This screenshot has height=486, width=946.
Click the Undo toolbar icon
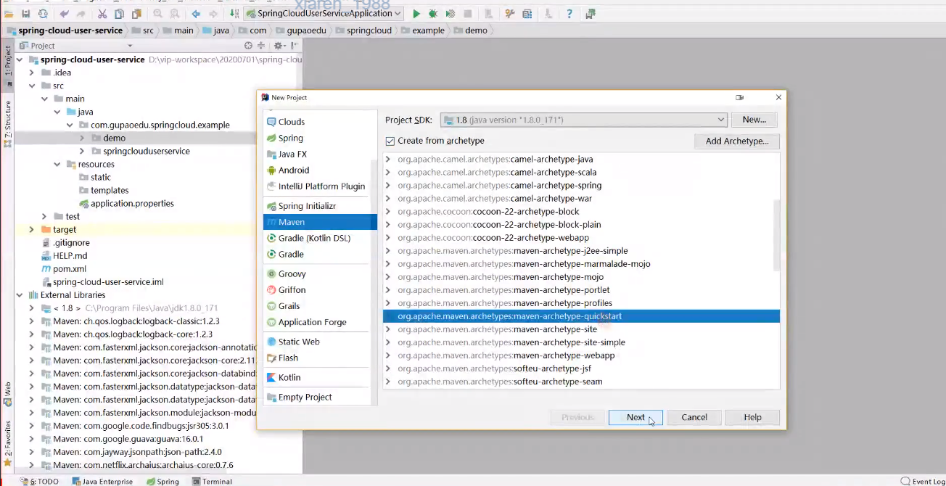click(65, 14)
